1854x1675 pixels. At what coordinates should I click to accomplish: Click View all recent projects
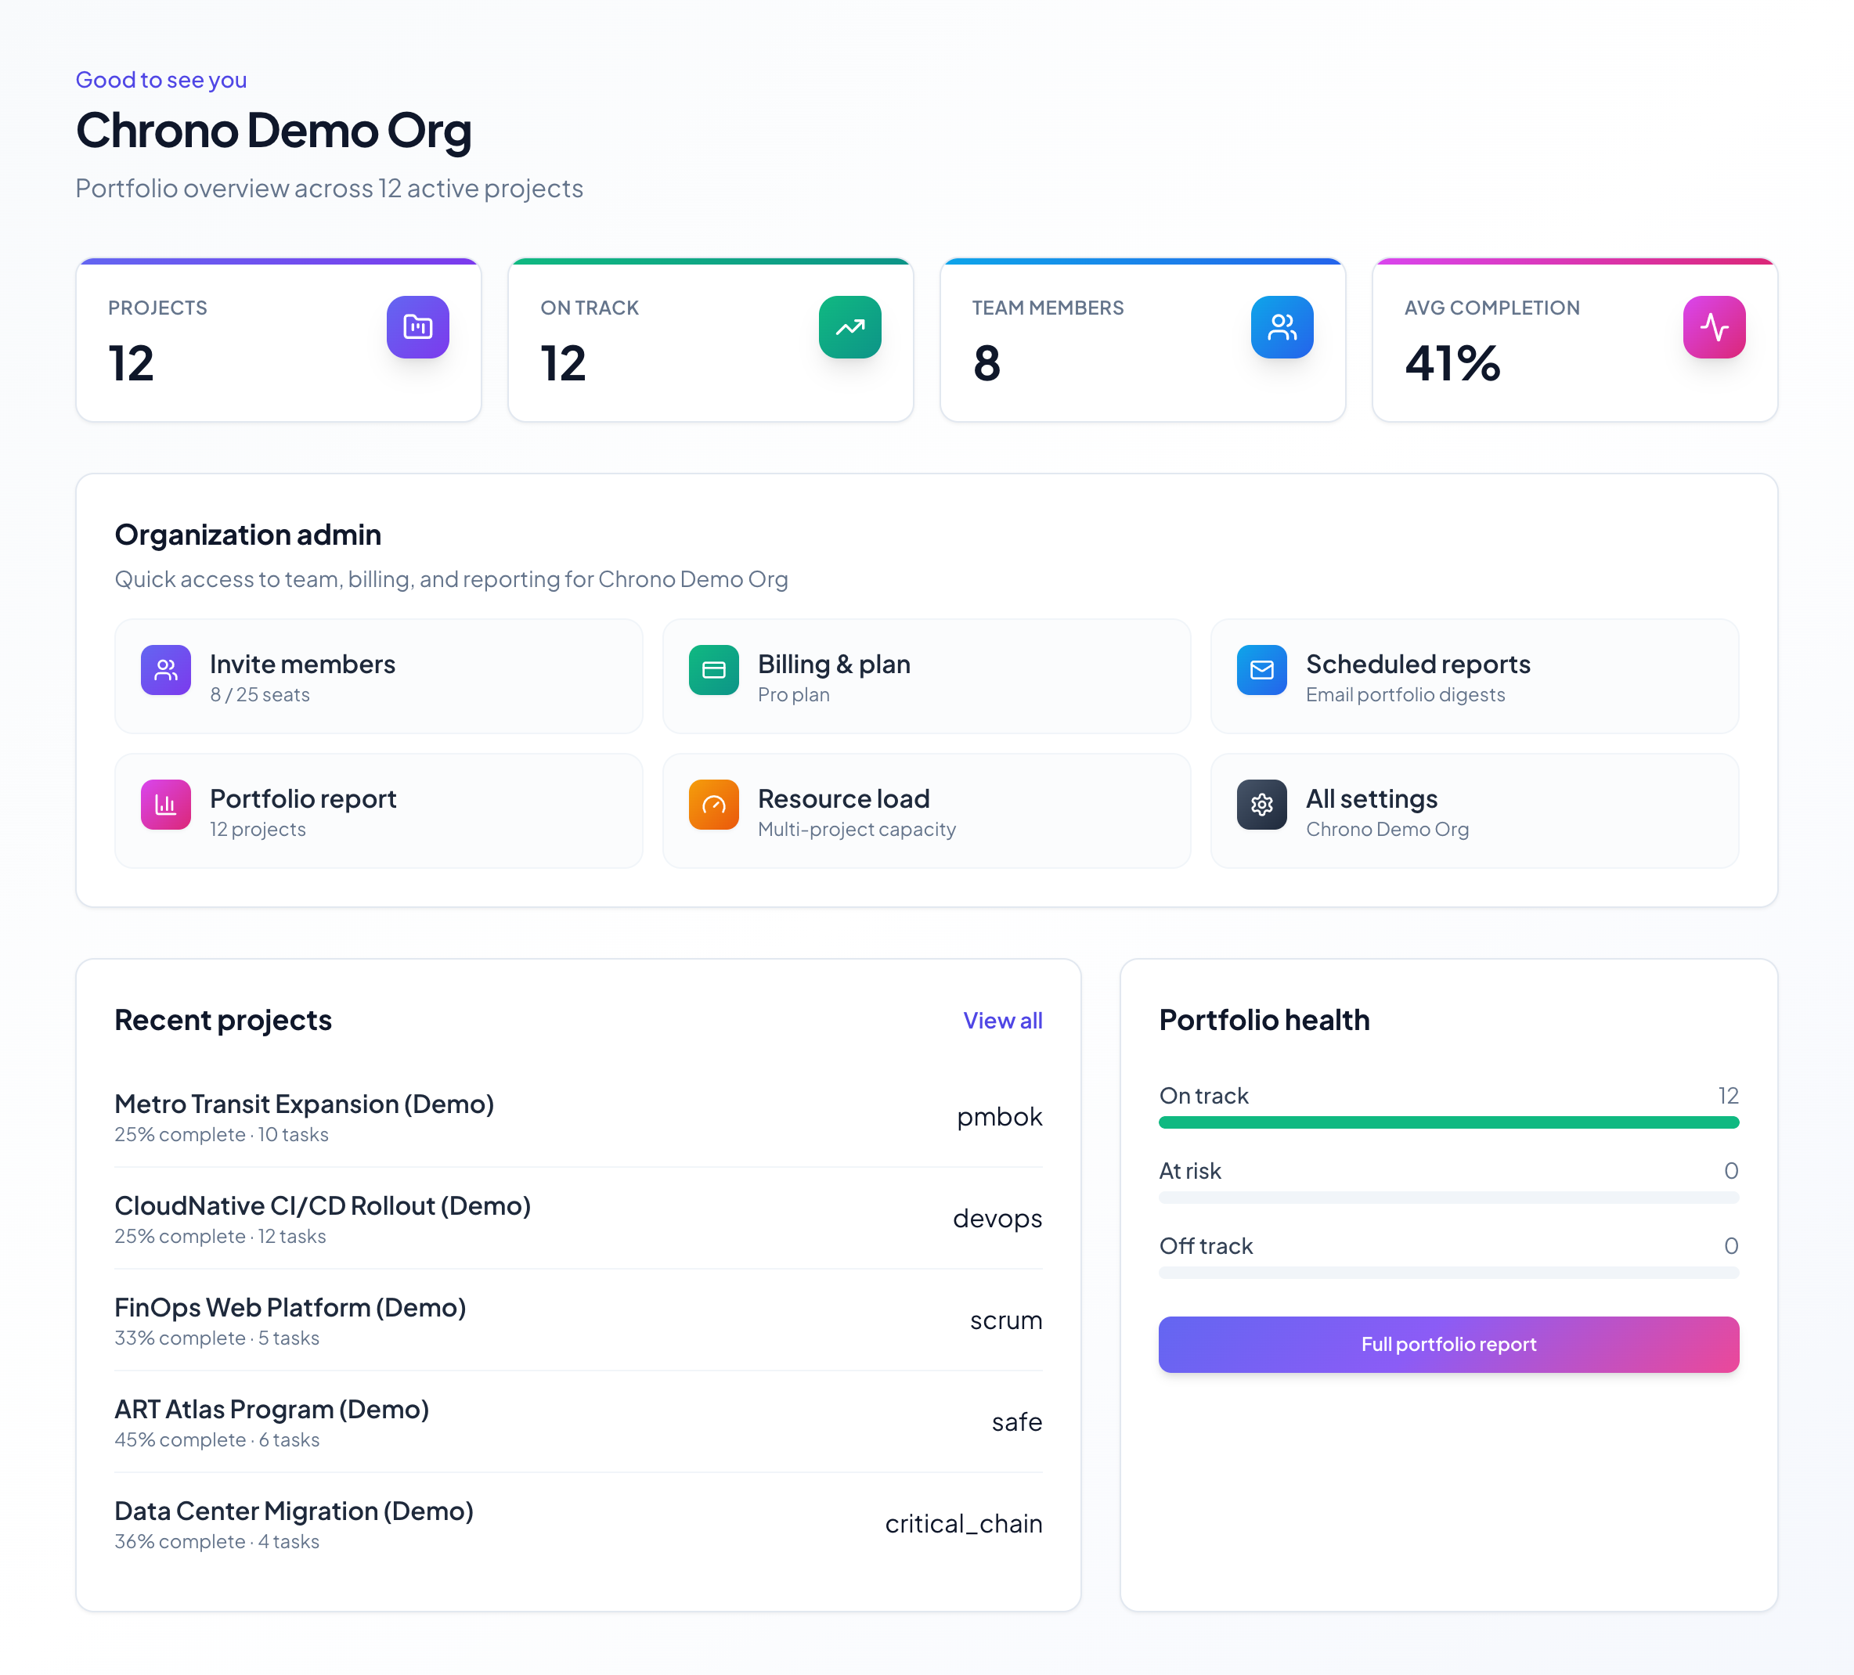click(x=1002, y=1021)
